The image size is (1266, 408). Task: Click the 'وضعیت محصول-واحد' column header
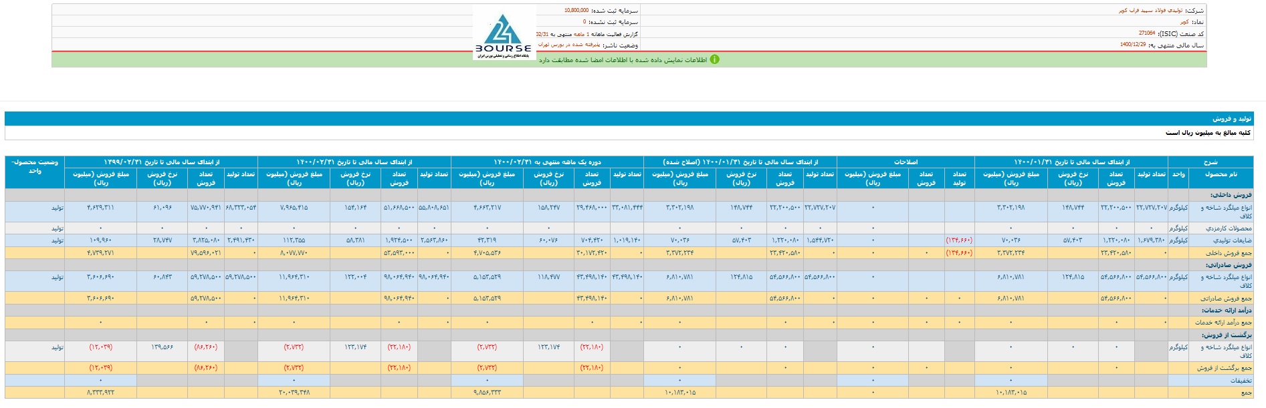point(35,173)
